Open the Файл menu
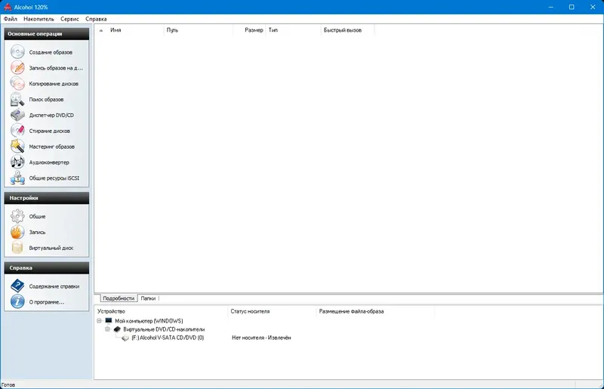Viewport: 604px width, 389px height. pos(11,19)
